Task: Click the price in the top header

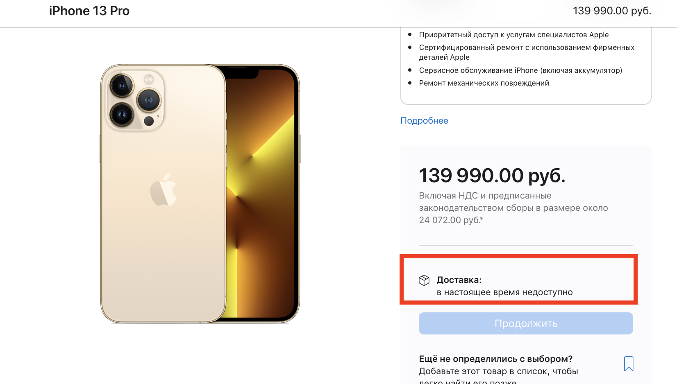Action: coord(611,11)
